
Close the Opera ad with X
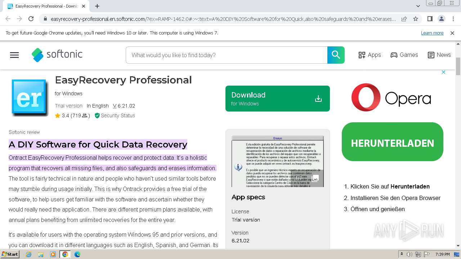[443, 72]
